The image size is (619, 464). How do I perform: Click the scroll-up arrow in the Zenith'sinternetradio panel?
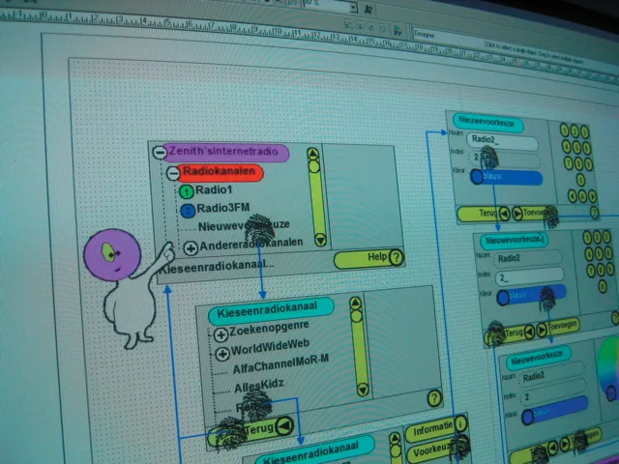click(x=313, y=154)
